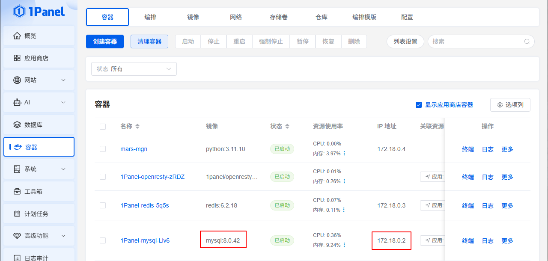Check the box for mars-mgn row

(103, 149)
